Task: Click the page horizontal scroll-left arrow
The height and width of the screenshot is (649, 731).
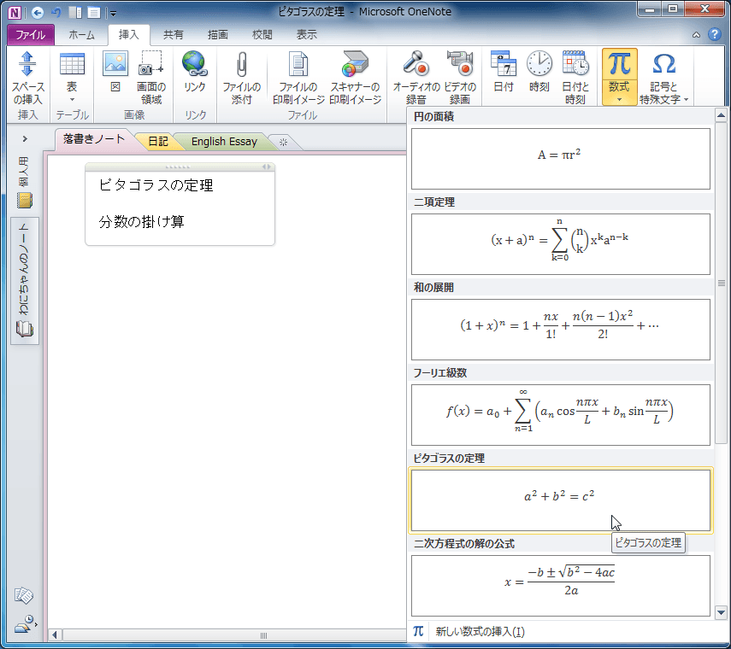Action: (55, 635)
